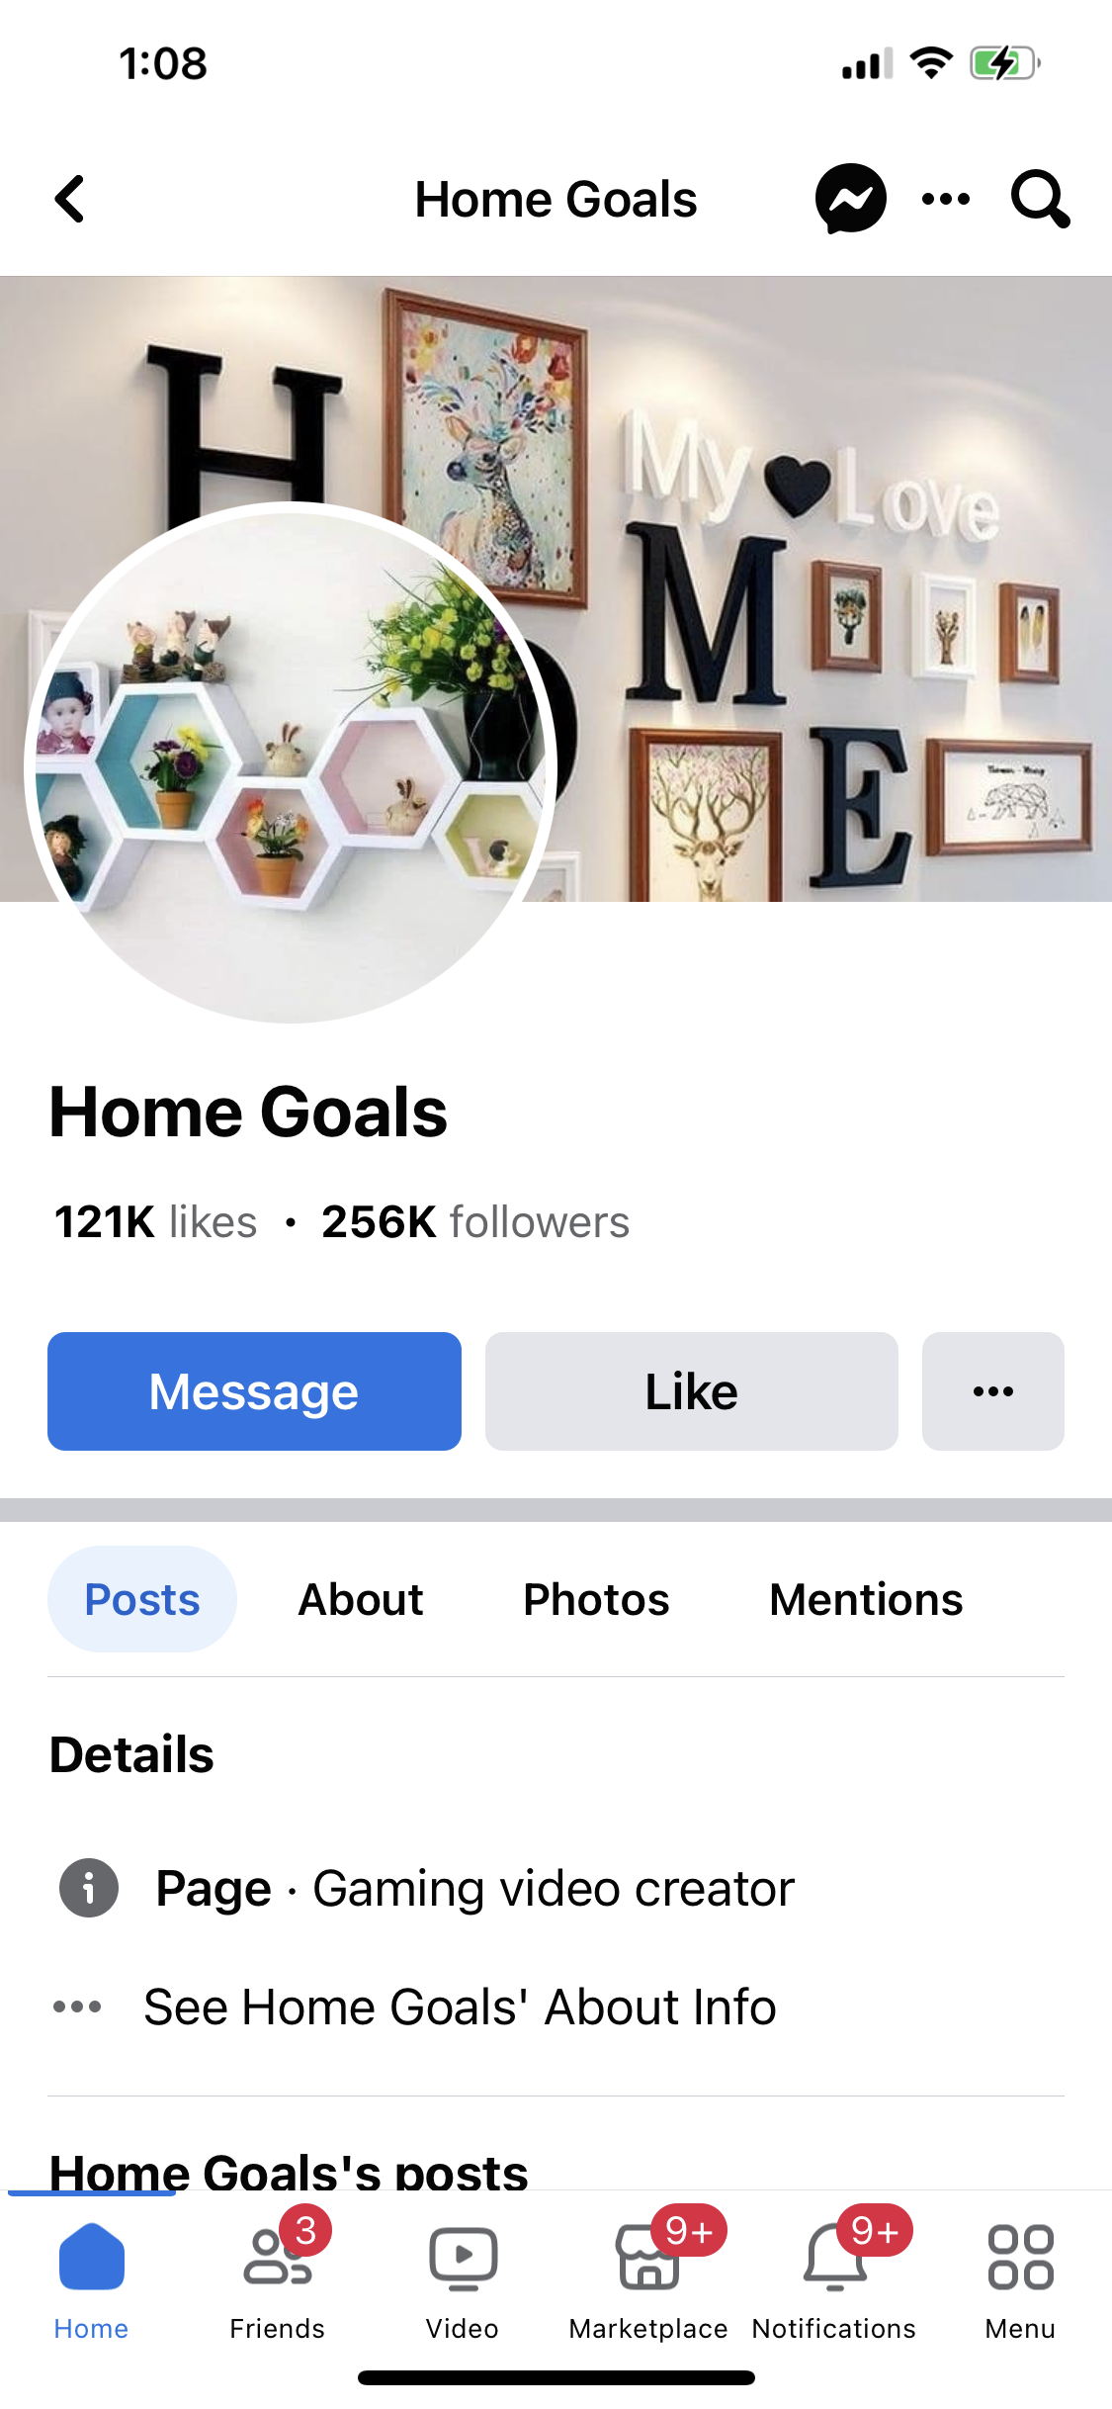Switch to the Photos tab
This screenshot has width=1112, height=2409.
tap(596, 1599)
